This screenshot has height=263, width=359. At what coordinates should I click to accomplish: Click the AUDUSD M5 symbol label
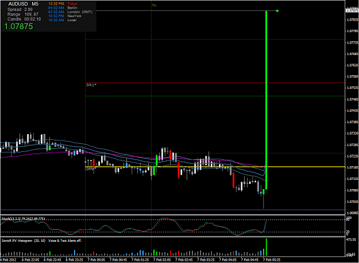(x=24, y=4)
